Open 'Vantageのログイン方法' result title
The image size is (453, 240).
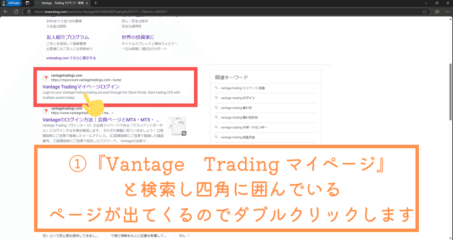[101, 120]
